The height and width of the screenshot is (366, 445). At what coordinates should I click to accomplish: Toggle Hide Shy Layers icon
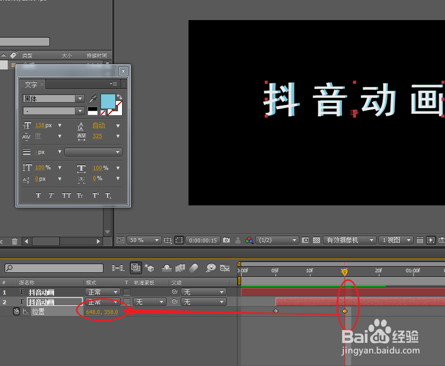pyautogui.click(x=166, y=268)
